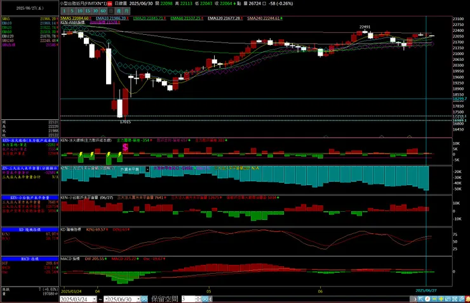The width and height of the screenshot is (470, 303).
Task: Select the 1-minute timeframe button
Action: coord(64,11)
